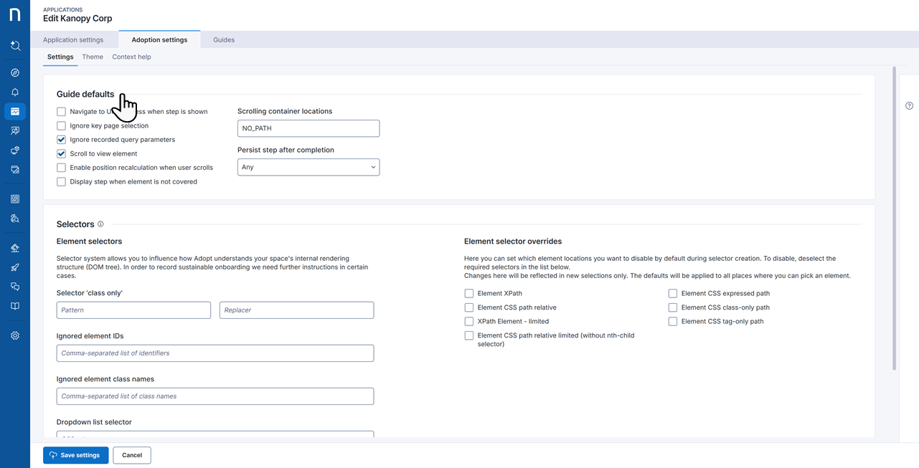Click the Ignored element IDs input field
The width and height of the screenshot is (919, 468).
click(215, 353)
